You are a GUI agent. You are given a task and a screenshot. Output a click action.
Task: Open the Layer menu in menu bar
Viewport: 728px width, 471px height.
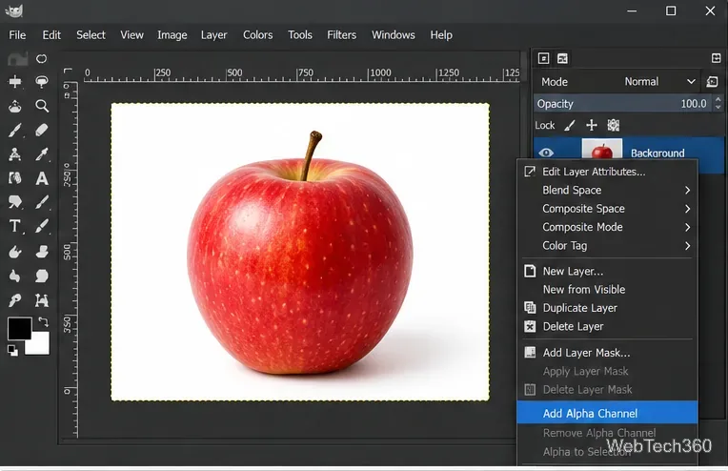(214, 35)
